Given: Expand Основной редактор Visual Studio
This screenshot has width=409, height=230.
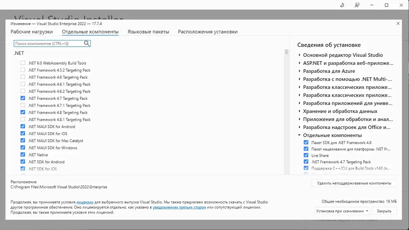Looking at the screenshot, I should (299, 55).
